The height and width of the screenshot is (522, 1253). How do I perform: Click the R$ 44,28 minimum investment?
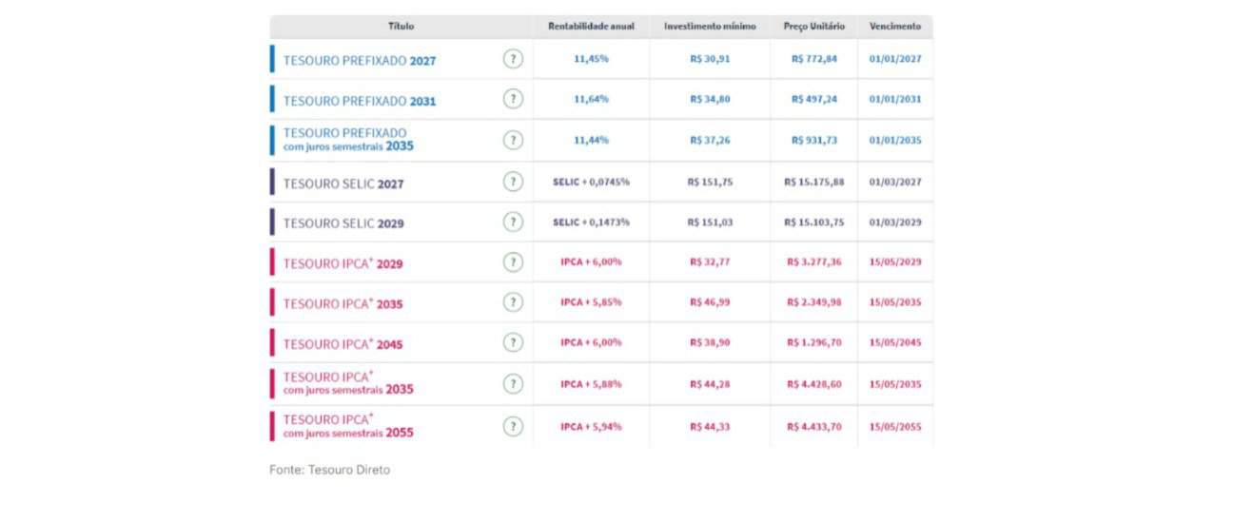pos(710,384)
